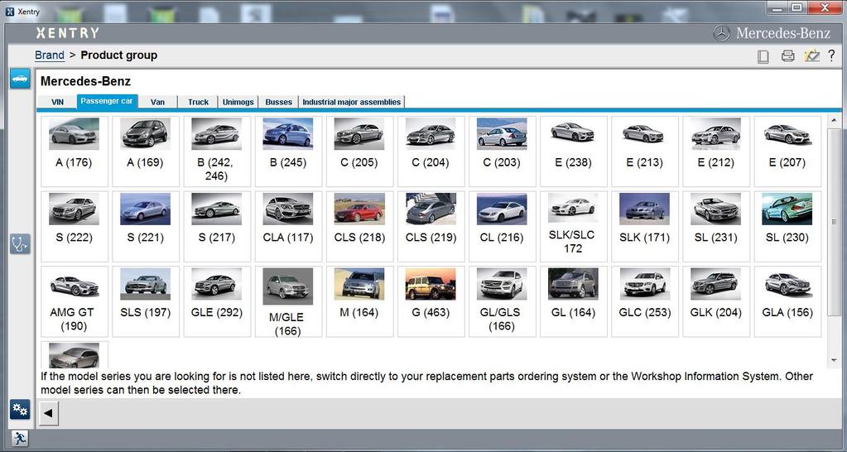847x452 pixels.
Task: Click the vehicle selection car icon in sidebar
Action: (20, 79)
